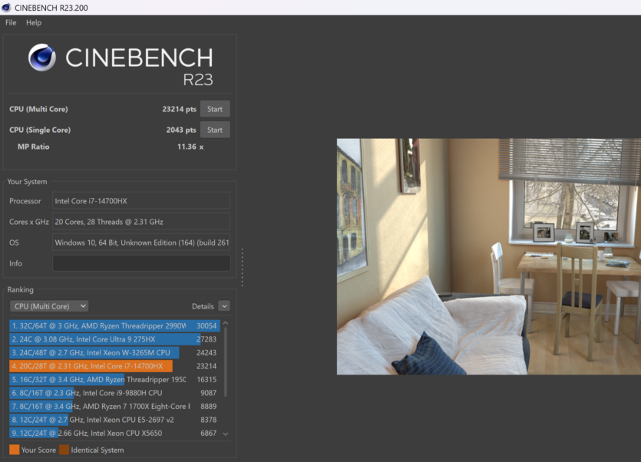Select ranking row AMD Ryzen 7 1700X
This screenshot has width=641, height=462.
click(114, 407)
